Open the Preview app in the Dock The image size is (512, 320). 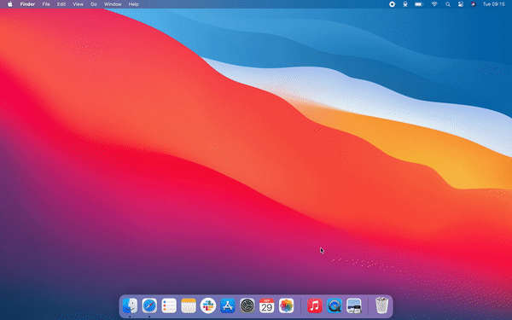[x=354, y=306]
